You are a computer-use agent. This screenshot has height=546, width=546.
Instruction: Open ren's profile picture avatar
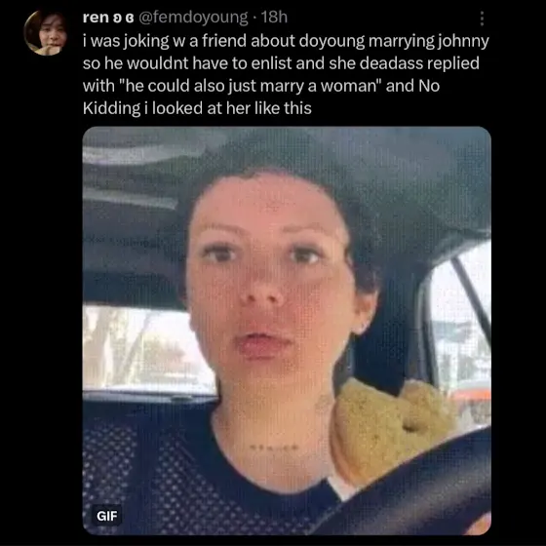click(x=46, y=32)
